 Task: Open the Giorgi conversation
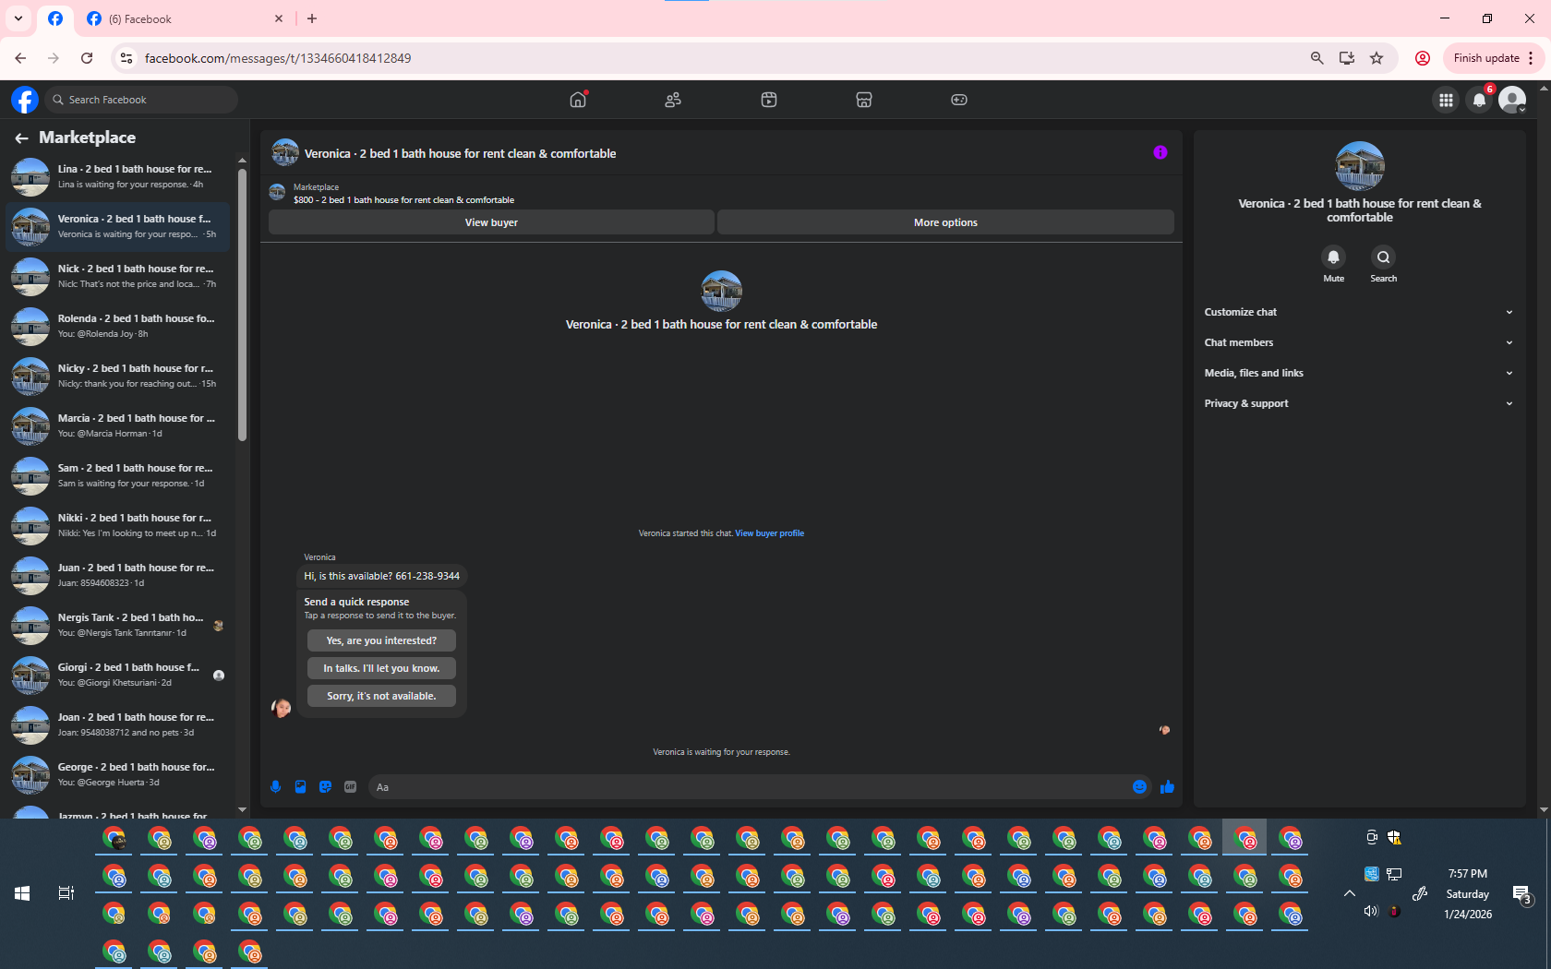[118, 676]
